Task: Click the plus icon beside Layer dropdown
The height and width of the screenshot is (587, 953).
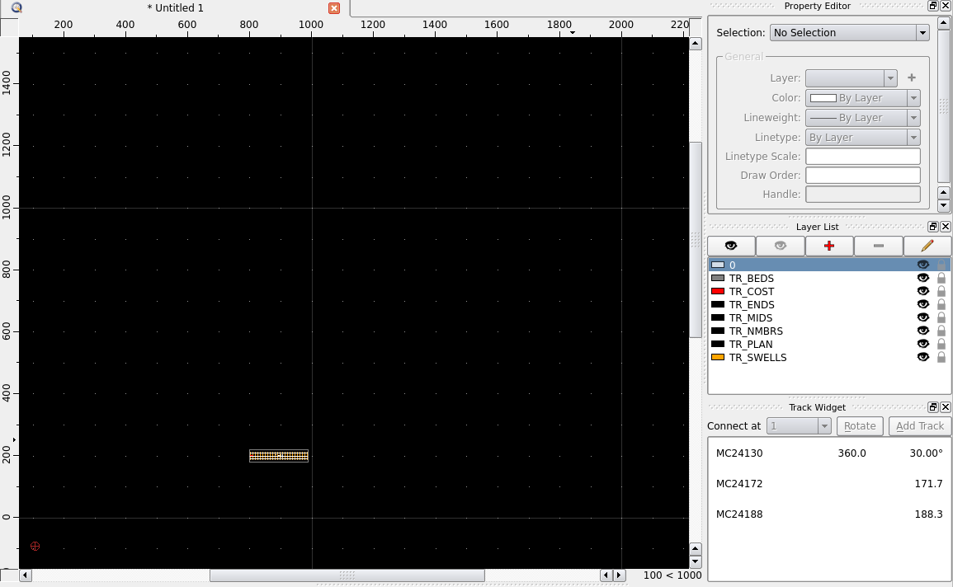Action: point(912,78)
